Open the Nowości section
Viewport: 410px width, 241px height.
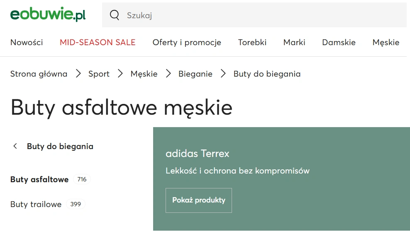(27, 42)
